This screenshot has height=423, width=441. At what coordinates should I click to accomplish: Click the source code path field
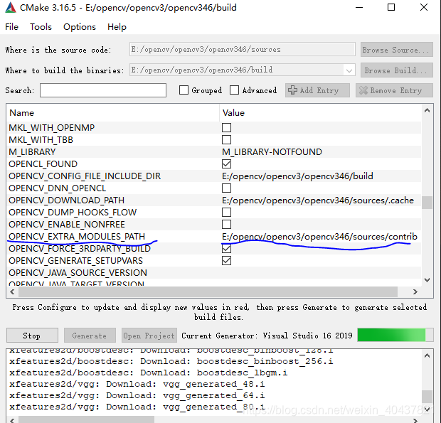[x=242, y=50]
